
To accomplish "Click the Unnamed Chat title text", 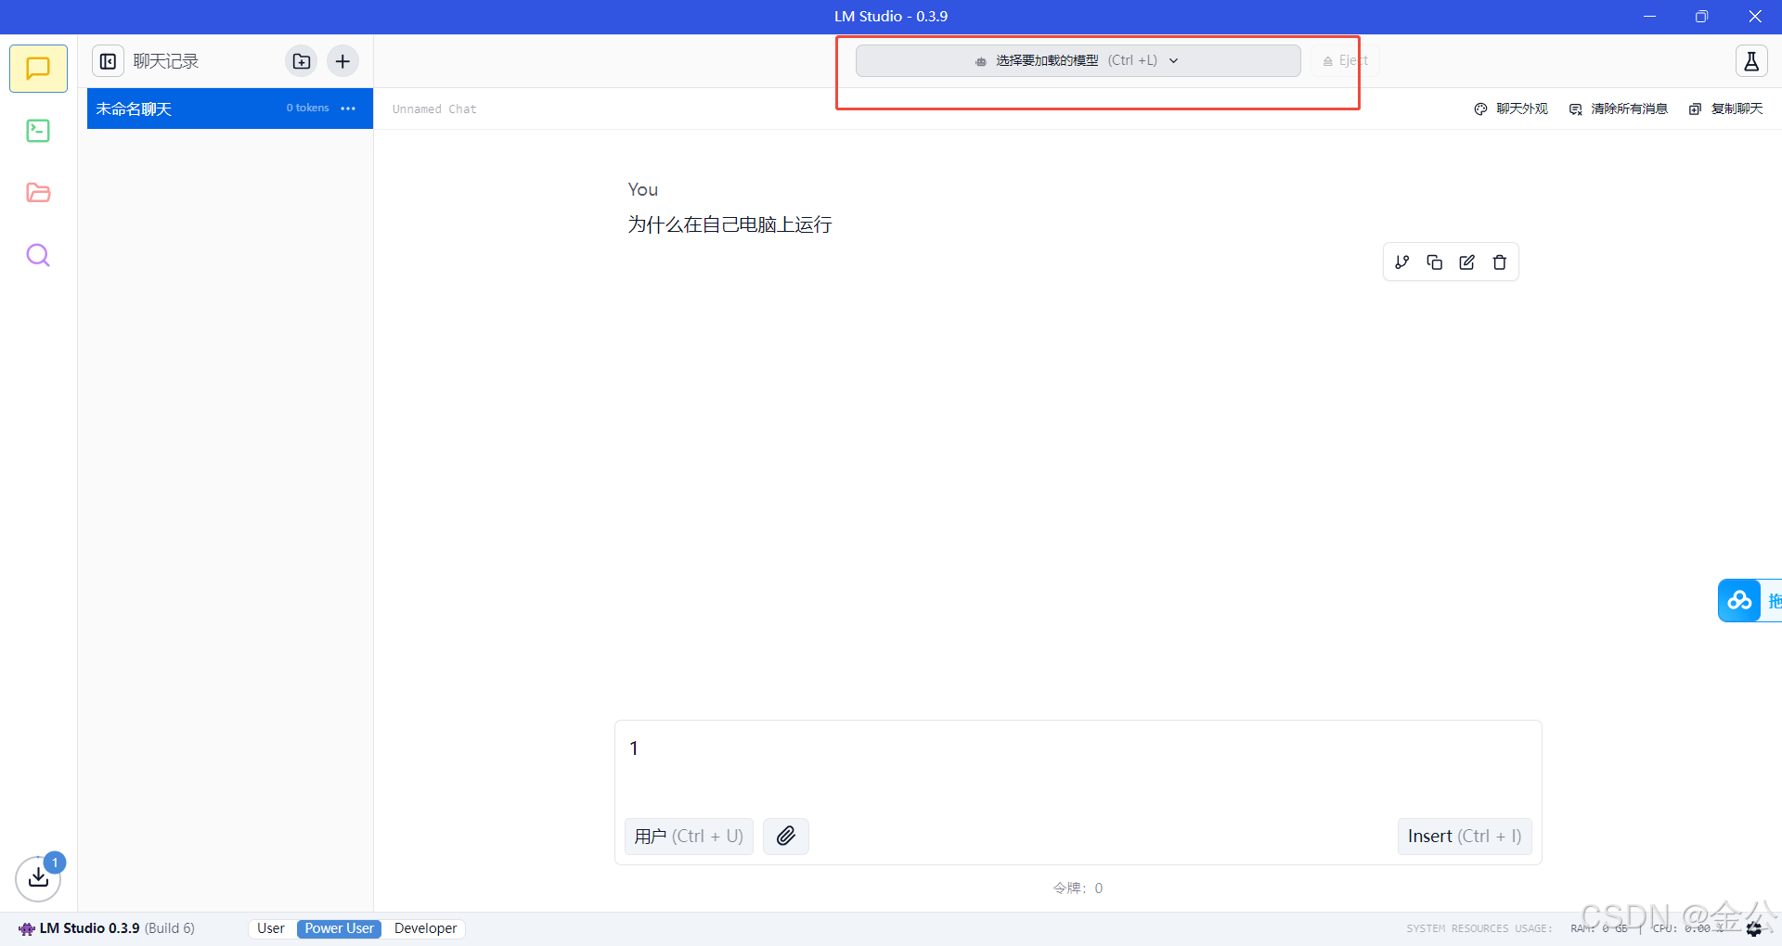I will coord(434,109).
